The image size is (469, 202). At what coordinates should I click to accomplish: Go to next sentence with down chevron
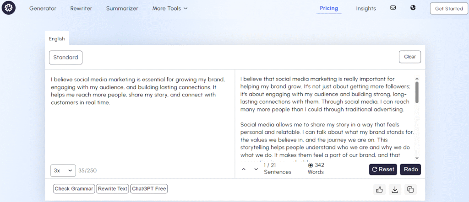point(256,169)
